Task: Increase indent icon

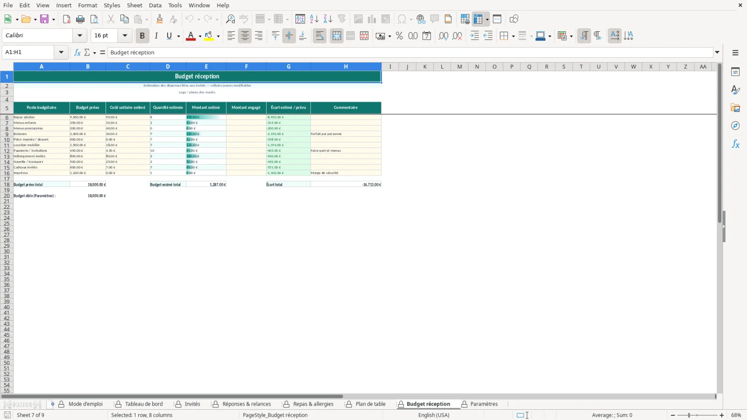Action: [x=474, y=36]
